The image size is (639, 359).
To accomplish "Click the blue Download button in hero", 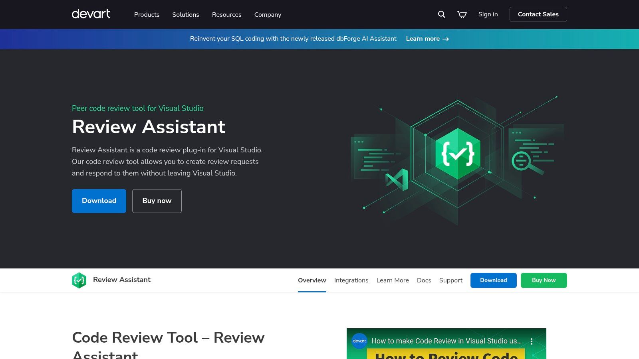I will tap(99, 201).
